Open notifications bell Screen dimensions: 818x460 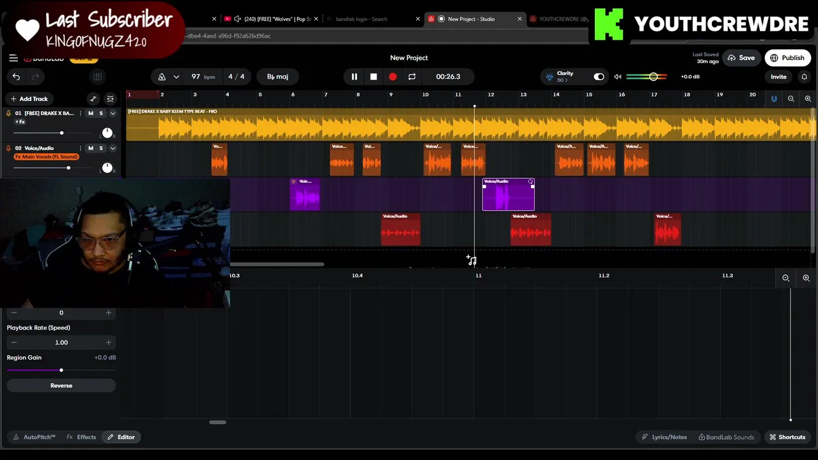click(x=804, y=77)
